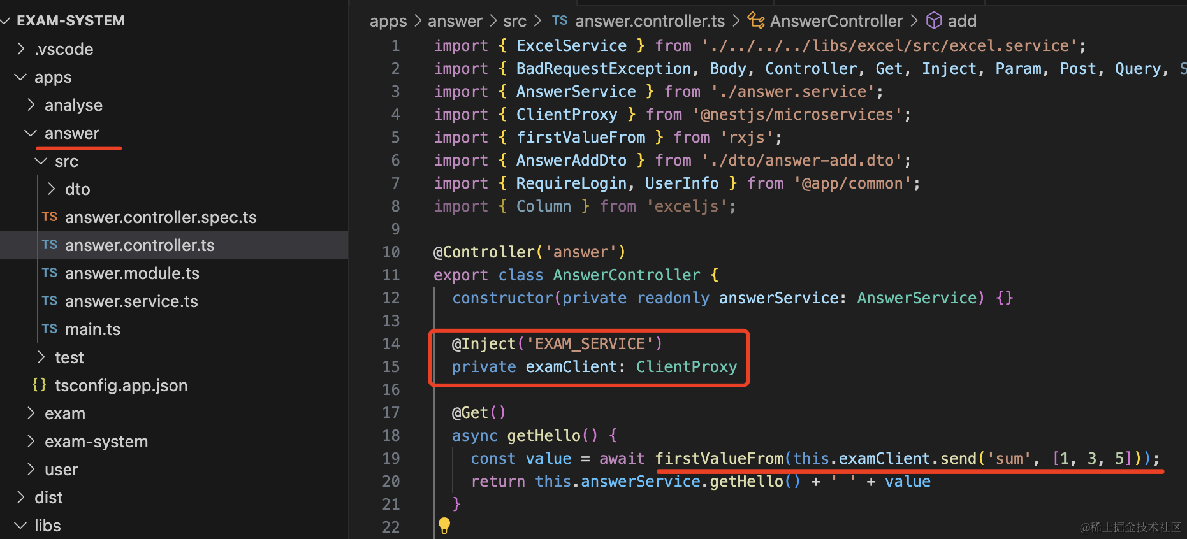Click the add method cube icon in breadcrumb
This screenshot has width=1187, height=539.
934,21
